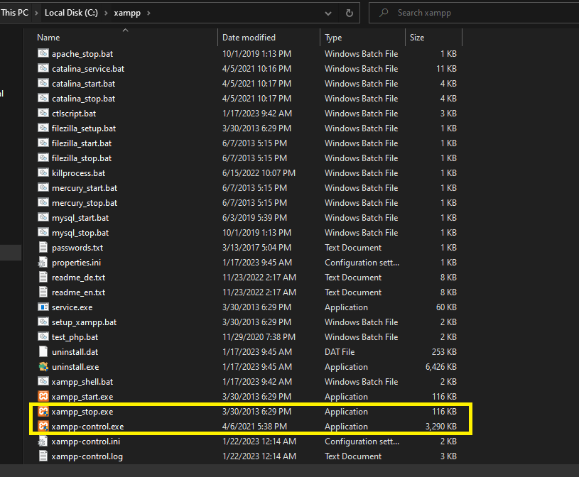This screenshot has height=477, width=579.
Task: Click the DAT File type cell
Action: click(x=340, y=352)
